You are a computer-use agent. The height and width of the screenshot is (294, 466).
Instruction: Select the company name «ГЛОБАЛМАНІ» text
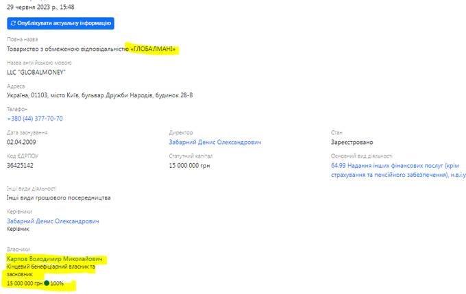coord(153,49)
